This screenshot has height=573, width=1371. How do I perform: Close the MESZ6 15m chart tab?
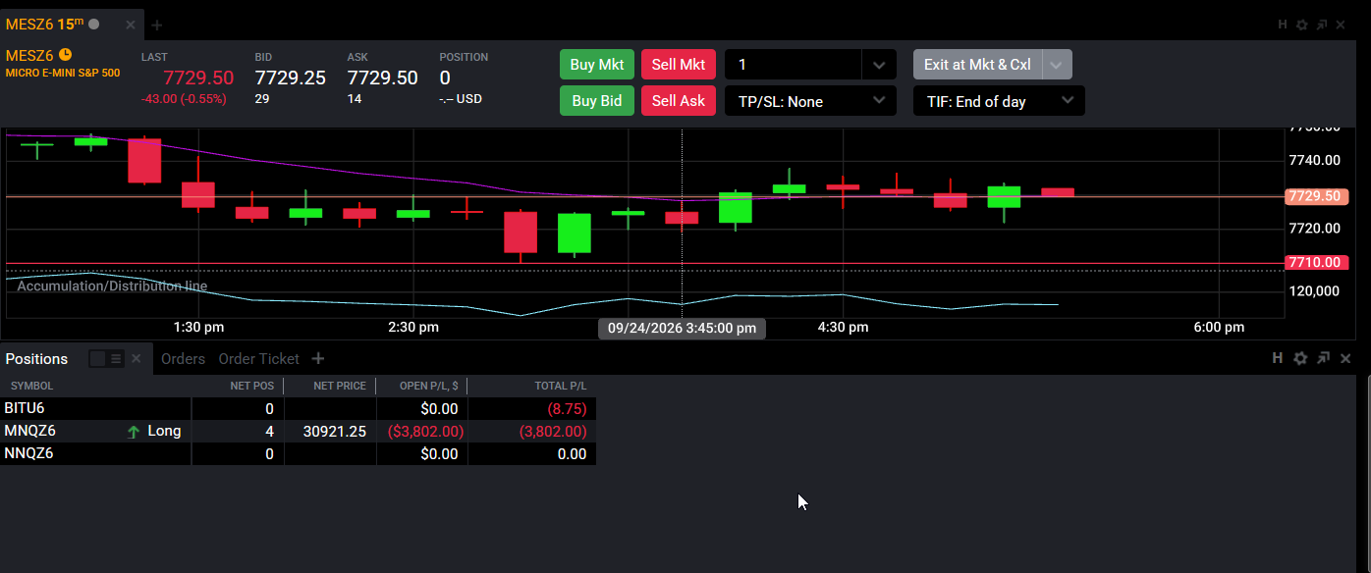pos(131,25)
